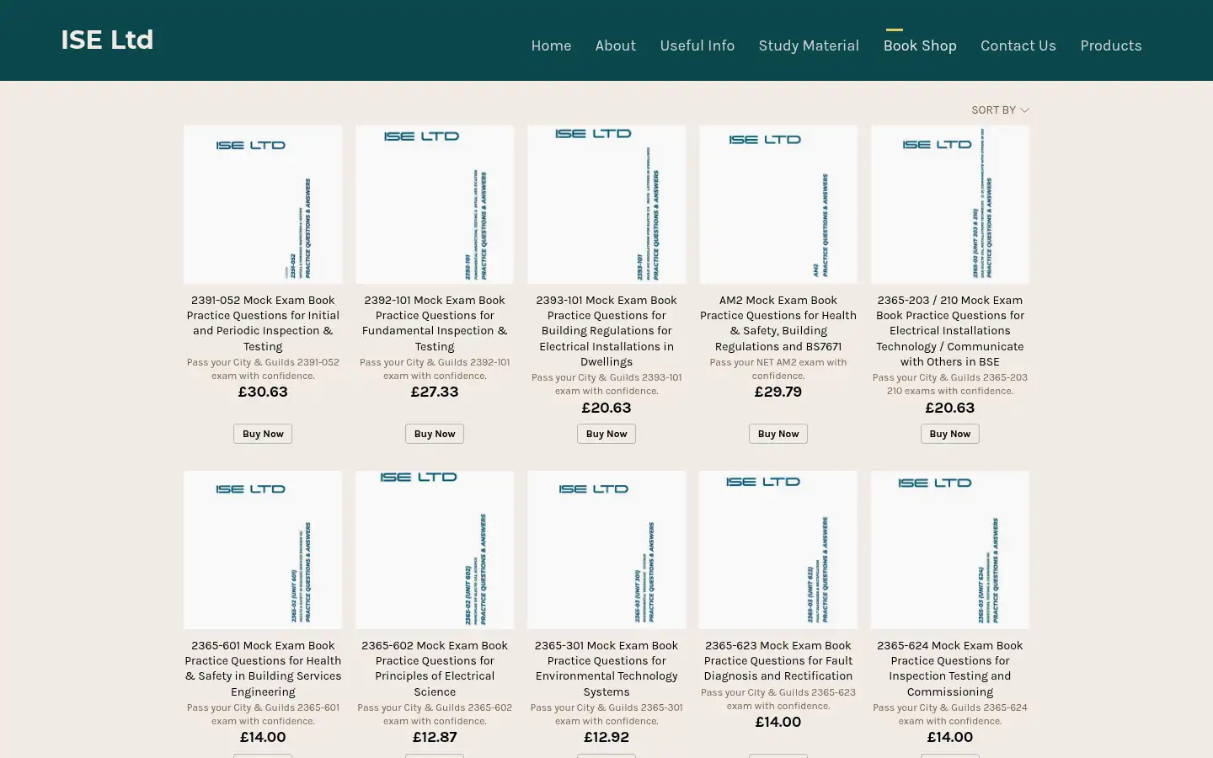Click the 2391-052 Mock Exam Book title
This screenshot has height=758, width=1213.
click(x=263, y=323)
